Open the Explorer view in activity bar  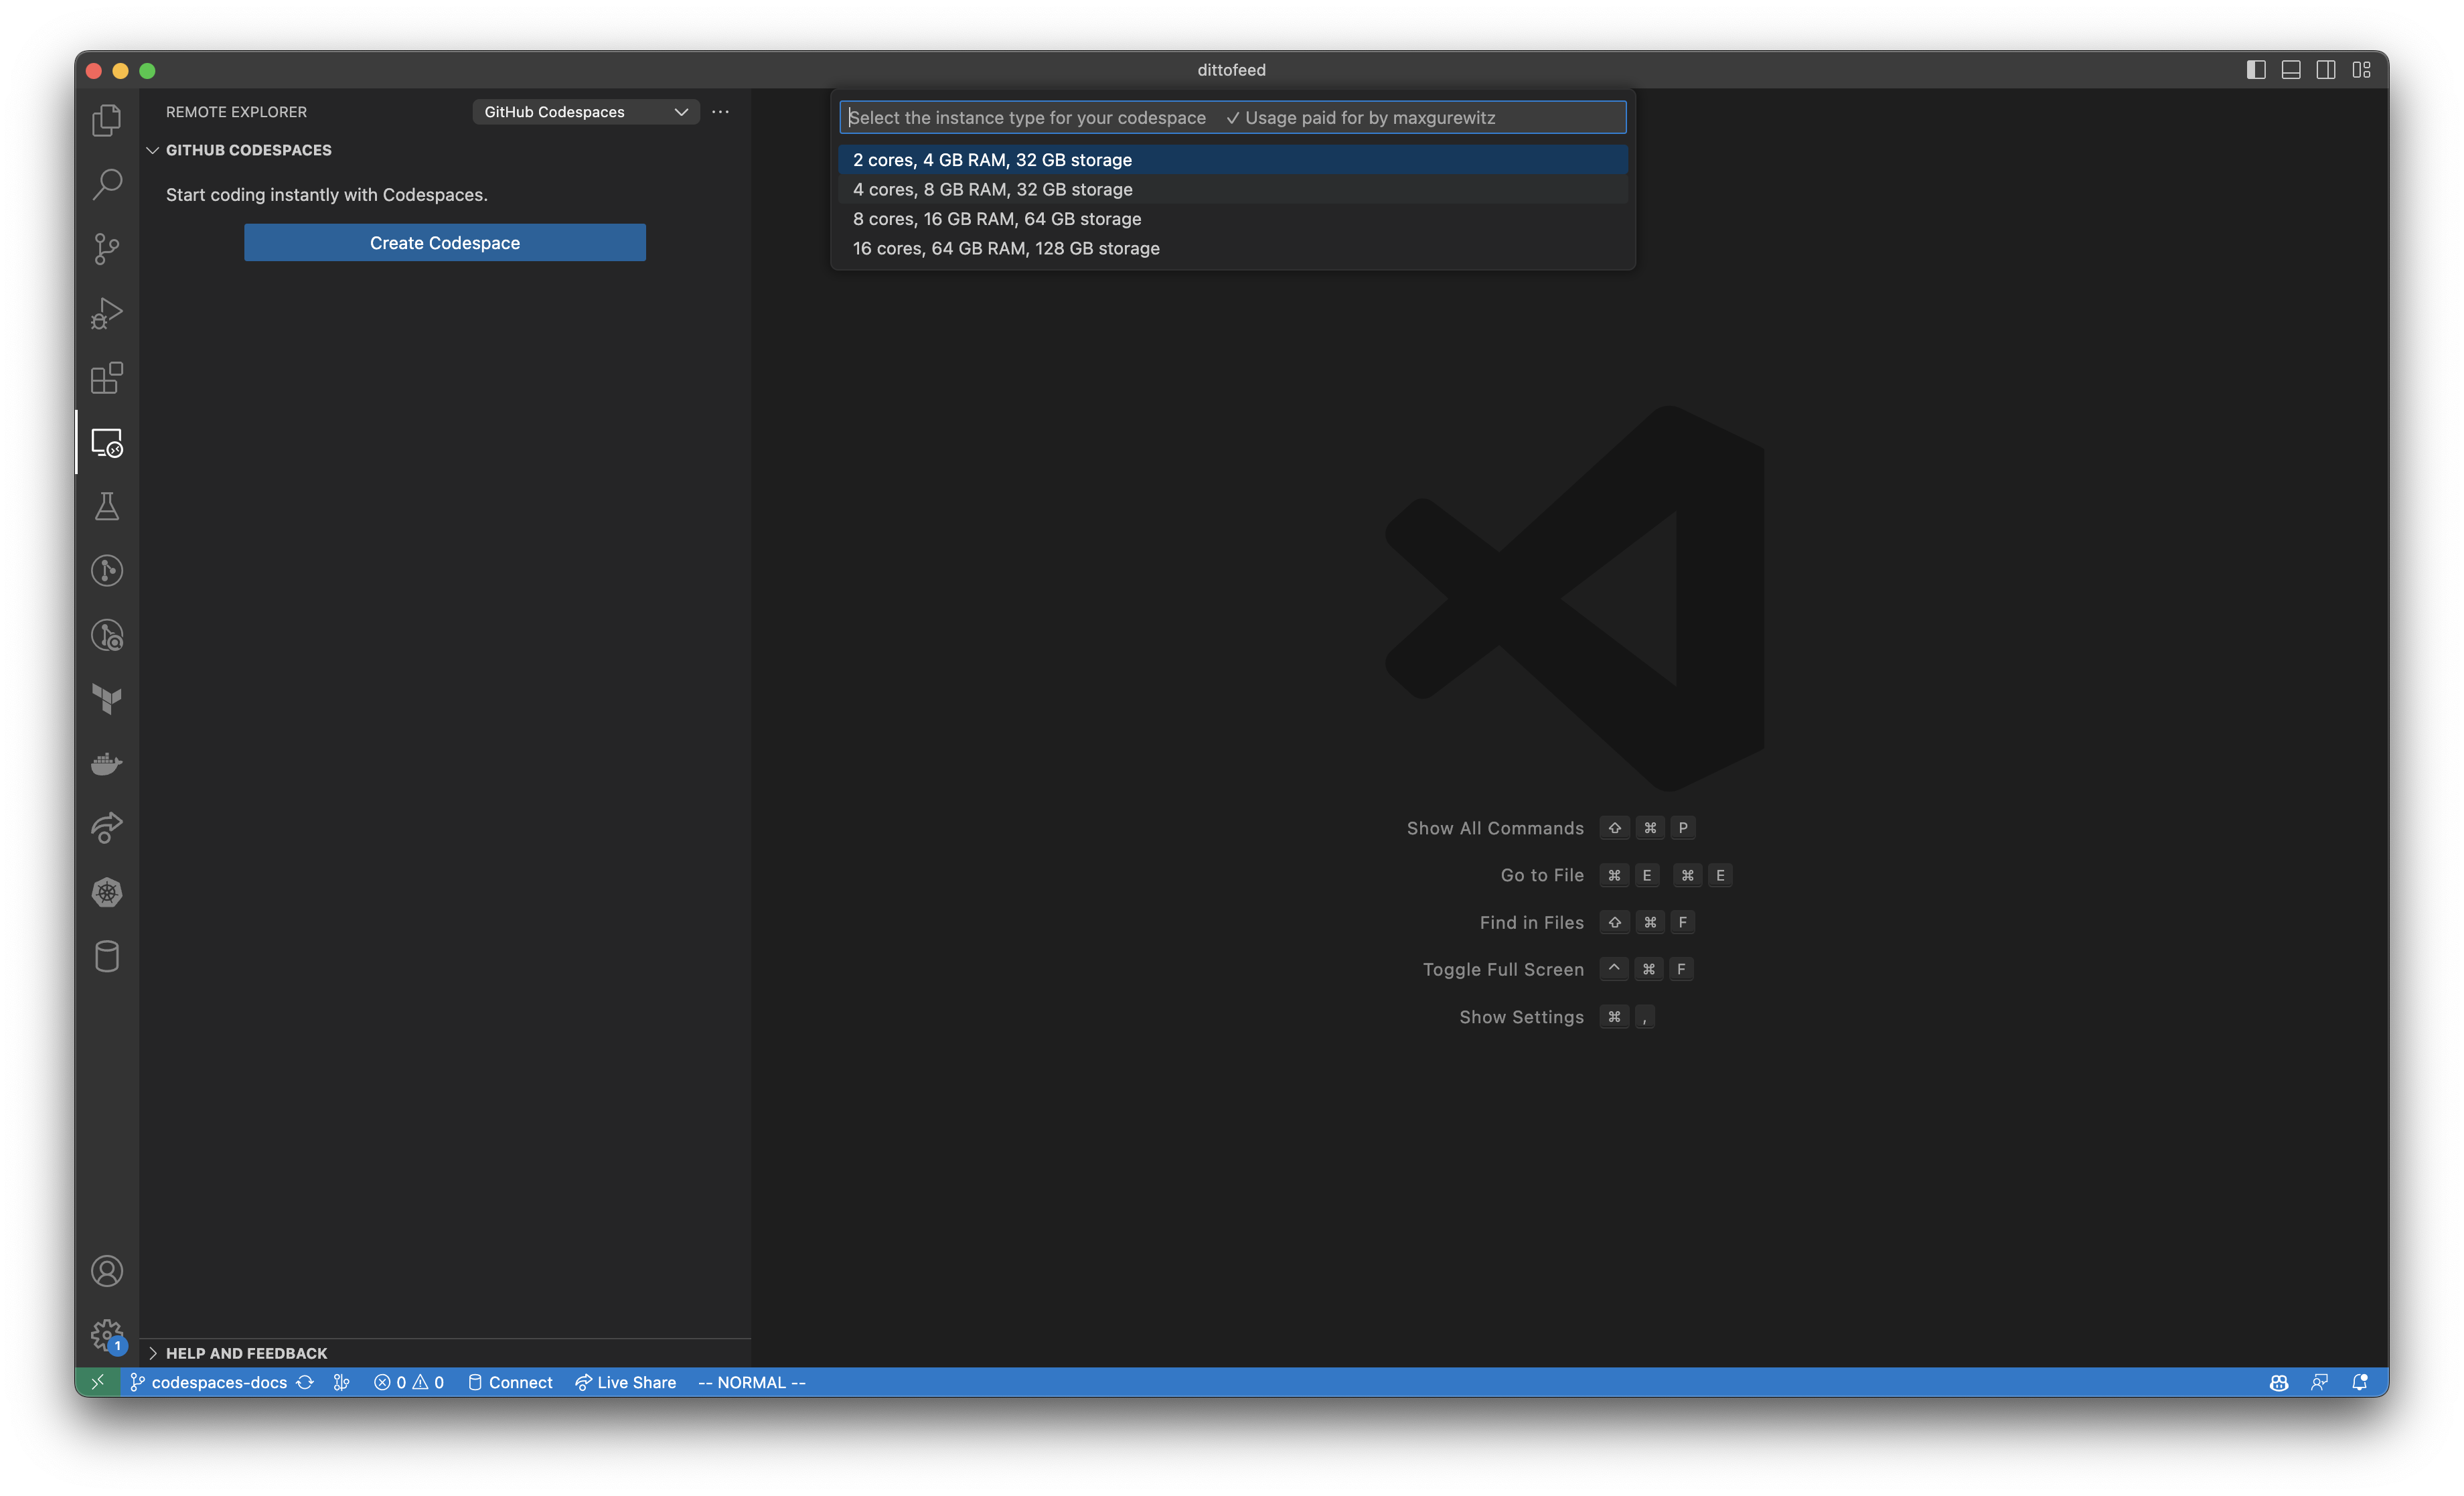107,121
